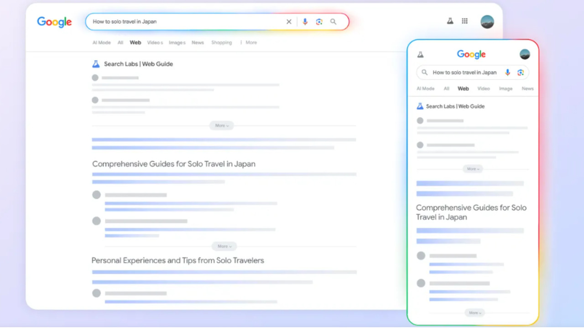This screenshot has height=329, width=584.
Task: Open the mobile account profile picture
Action: click(525, 54)
